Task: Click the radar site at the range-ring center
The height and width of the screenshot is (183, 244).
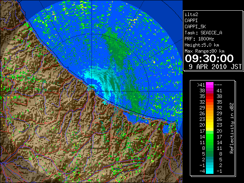Action: click(x=92, y=91)
